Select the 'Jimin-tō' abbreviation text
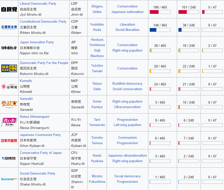This screenshot has height=190, width=224. tap(77, 14)
